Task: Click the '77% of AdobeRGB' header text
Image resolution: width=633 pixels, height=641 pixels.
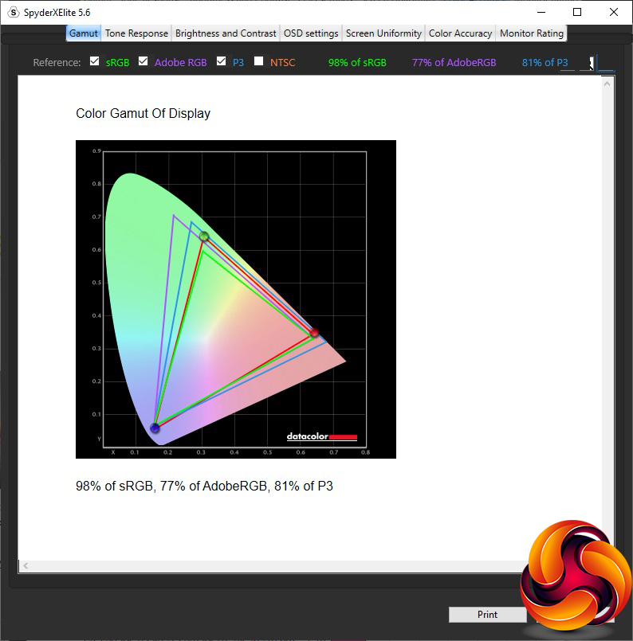Action: click(x=454, y=63)
